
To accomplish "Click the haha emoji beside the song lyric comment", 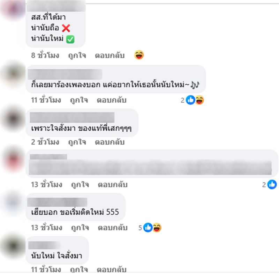I will point(199,100).
